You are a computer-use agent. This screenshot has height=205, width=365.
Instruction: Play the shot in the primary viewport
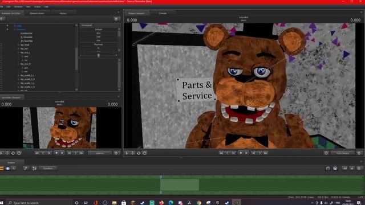[x=246, y=153]
